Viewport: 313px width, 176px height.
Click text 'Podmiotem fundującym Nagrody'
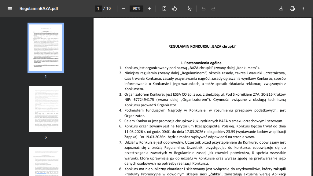[x=153, y=110]
